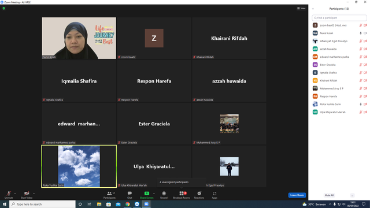
Task: Click the Participants (12) panel title
Action: pos(339,9)
